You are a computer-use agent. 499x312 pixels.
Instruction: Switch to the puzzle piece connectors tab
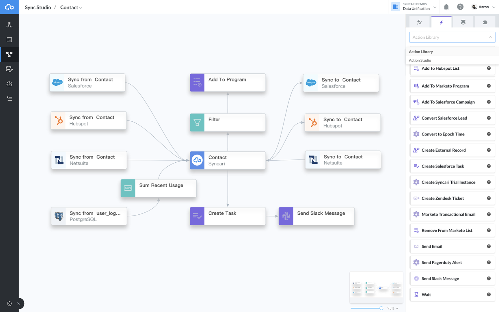[x=485, y=22]
